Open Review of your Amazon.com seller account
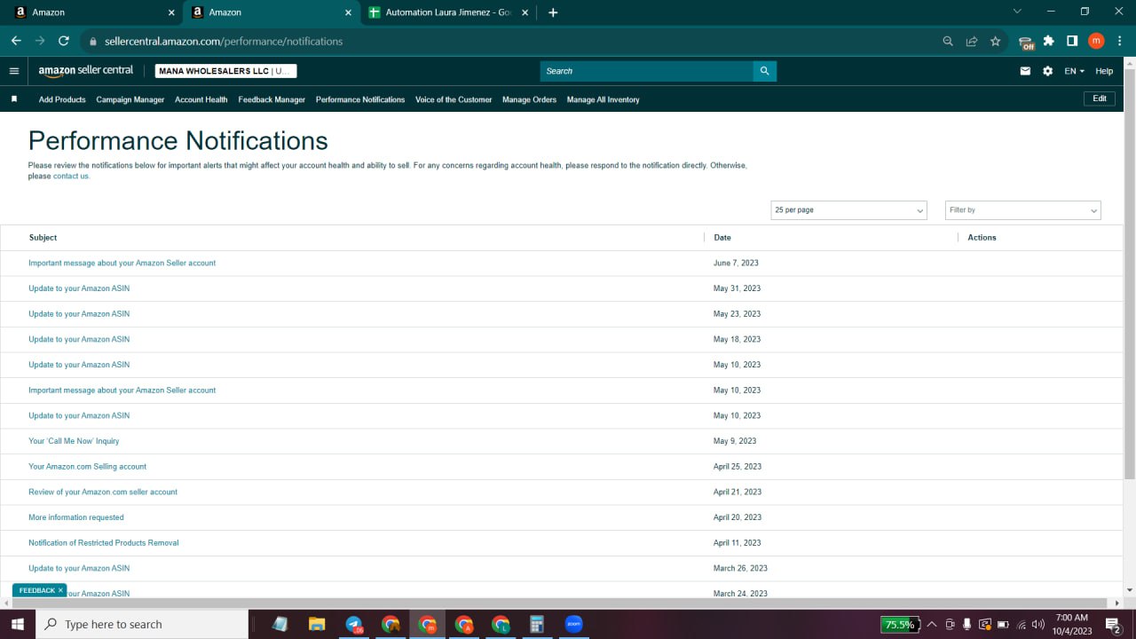Viewport: 1136px width, 639px height. 103,492
